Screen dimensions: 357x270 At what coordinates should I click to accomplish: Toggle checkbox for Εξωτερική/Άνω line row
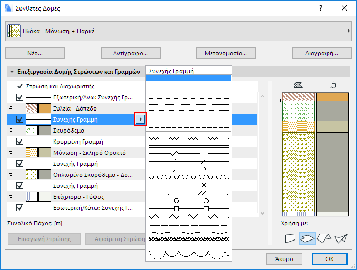[x=20, y=97]
